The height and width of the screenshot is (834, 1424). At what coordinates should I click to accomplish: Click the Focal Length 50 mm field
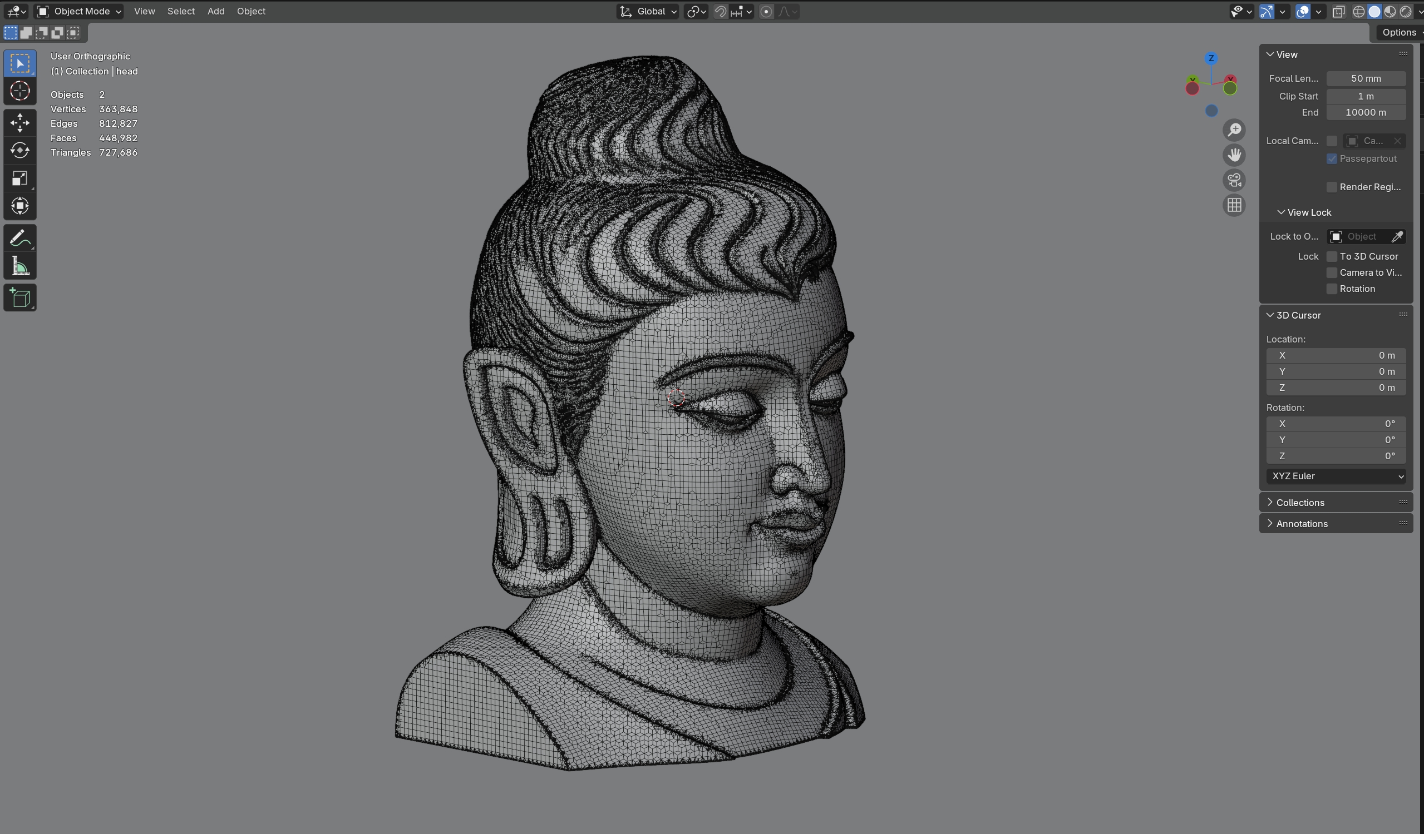(1365, 78)
